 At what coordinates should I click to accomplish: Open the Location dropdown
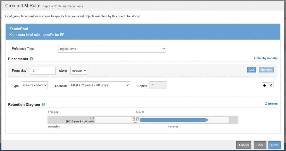99,85
